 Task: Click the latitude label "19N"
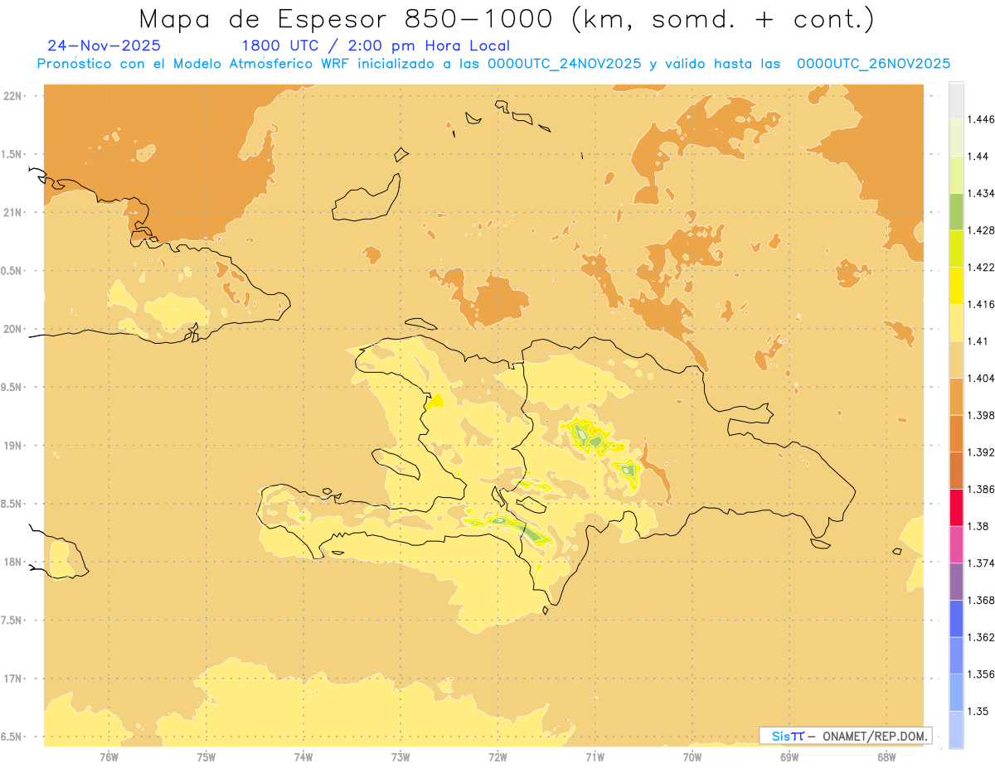(12, 445)
